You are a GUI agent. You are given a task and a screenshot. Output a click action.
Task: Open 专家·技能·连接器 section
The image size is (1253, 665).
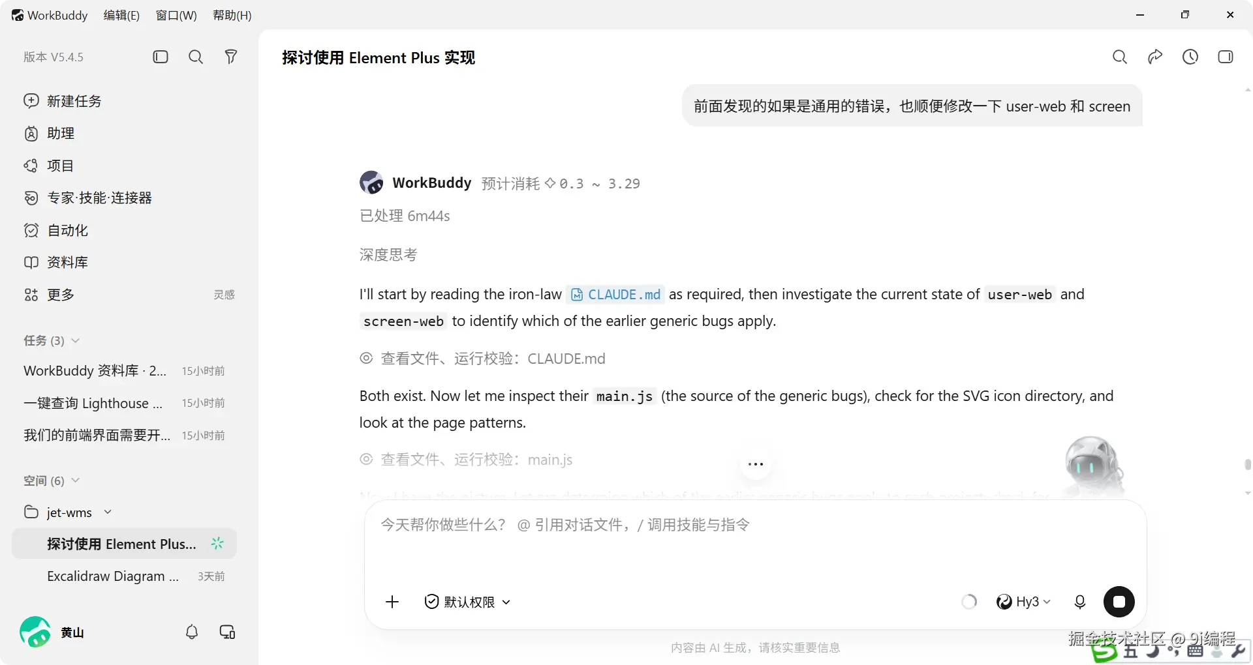coord(88,198)
